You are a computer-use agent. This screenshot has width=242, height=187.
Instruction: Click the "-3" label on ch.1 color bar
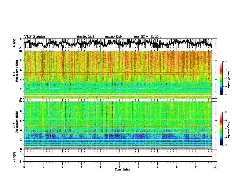click(x=225, y=62)
